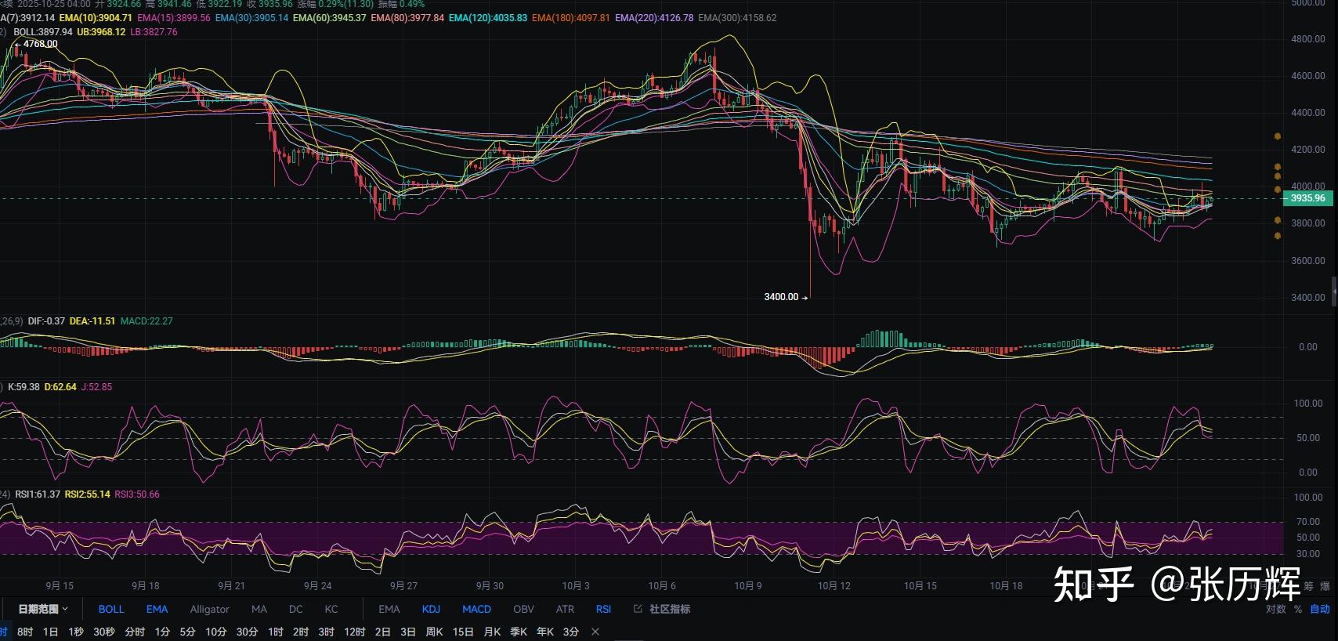The width and height of the screenshot is (1338, 641).
Task: Click the 对数 log scale button
Action: point(1276,609)
